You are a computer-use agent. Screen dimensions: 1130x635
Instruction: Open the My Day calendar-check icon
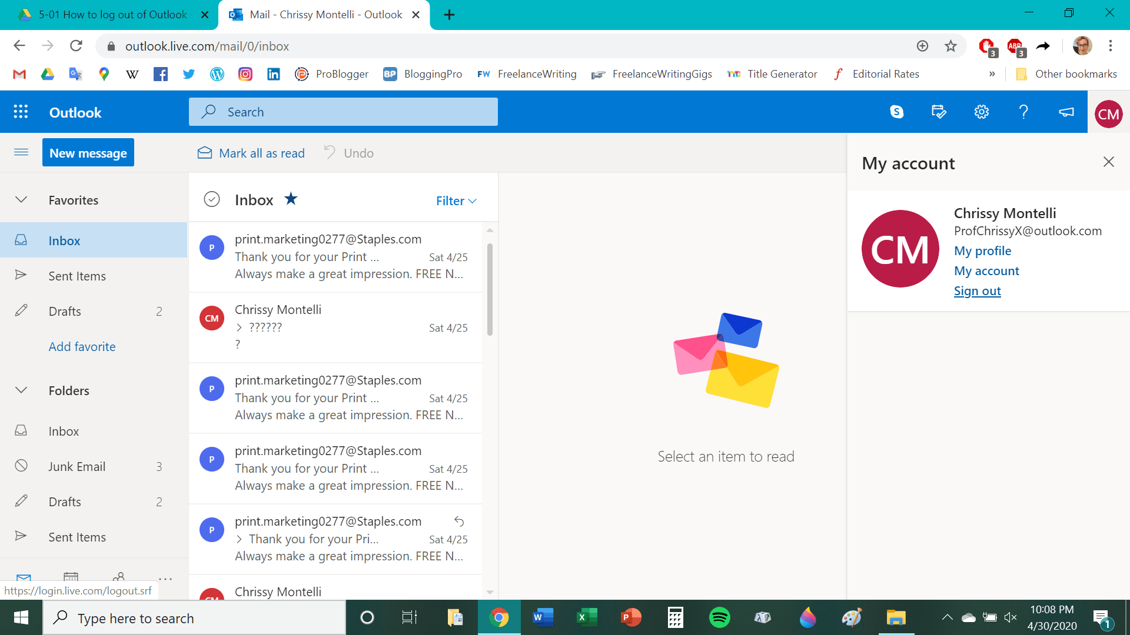[939, 112]
